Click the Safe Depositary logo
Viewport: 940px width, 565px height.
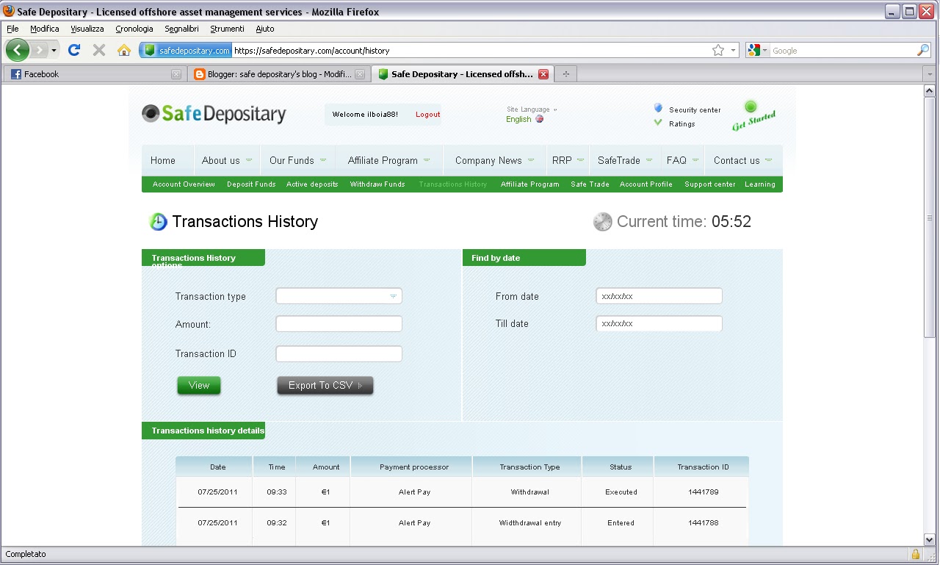214,114
